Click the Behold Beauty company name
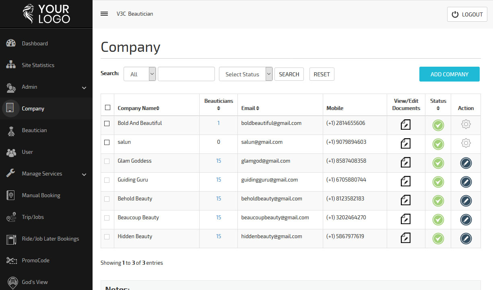The image size is (493, 290). point(135,198)
